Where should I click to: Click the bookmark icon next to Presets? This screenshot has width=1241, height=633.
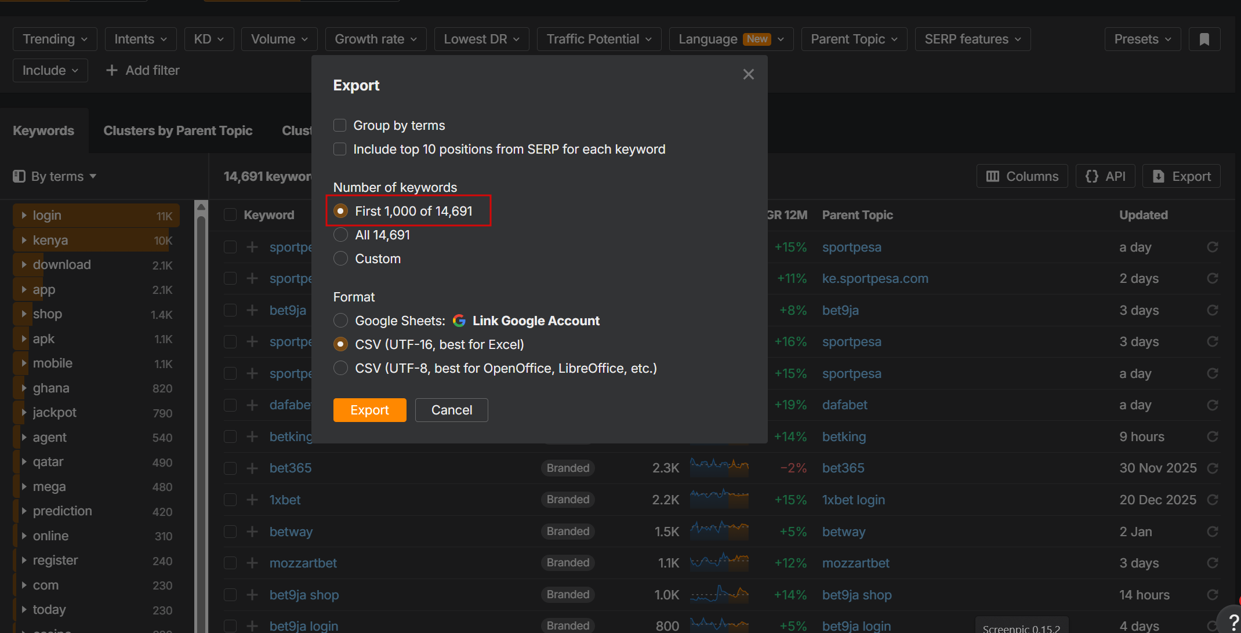pyautogui.click(x=1204, y=39)
